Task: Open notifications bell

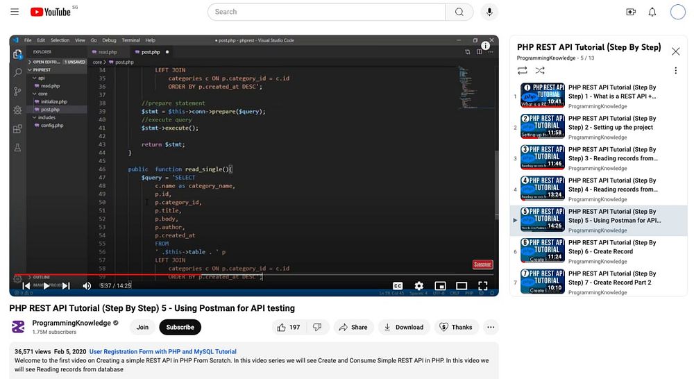Action: point(652,12)
